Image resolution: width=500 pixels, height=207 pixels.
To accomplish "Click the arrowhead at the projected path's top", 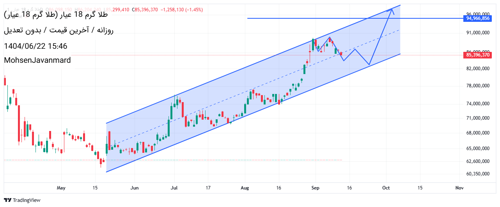I will click(x=391, y=9).
